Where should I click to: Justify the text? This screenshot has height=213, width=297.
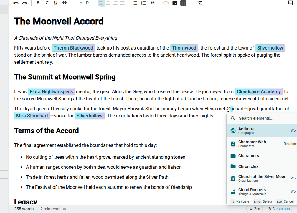[122, 3]
